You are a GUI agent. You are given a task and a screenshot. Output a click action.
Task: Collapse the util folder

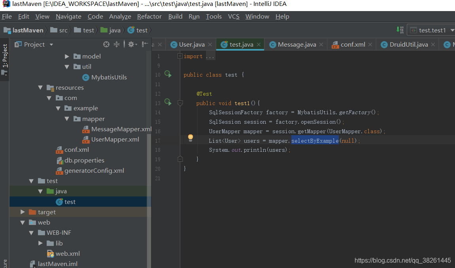coord(67,67)
